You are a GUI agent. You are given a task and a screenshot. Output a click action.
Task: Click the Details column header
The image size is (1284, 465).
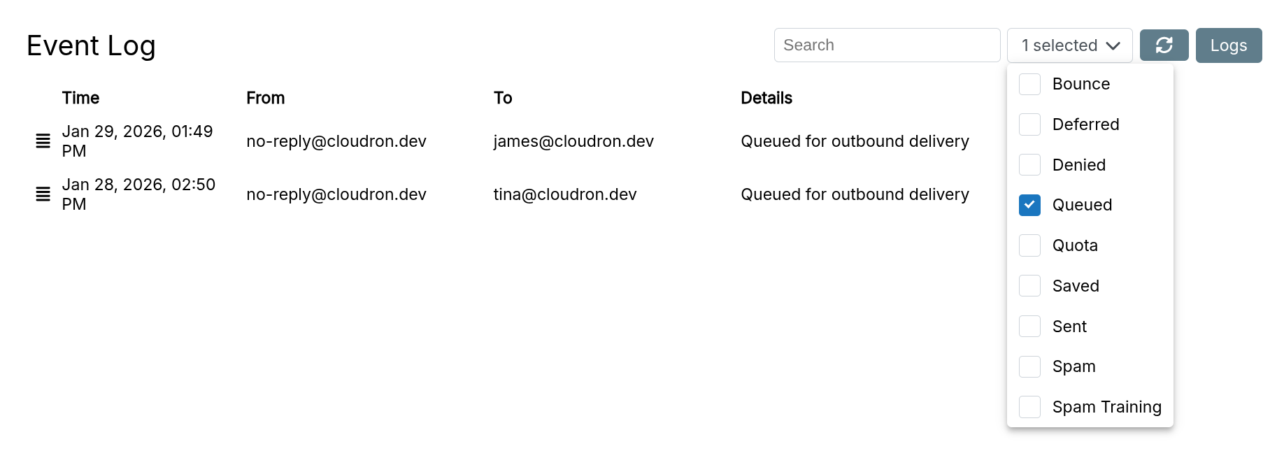click(766, 98)
